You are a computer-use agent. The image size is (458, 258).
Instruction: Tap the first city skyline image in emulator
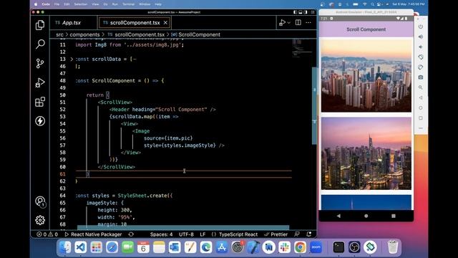point(366,75)
